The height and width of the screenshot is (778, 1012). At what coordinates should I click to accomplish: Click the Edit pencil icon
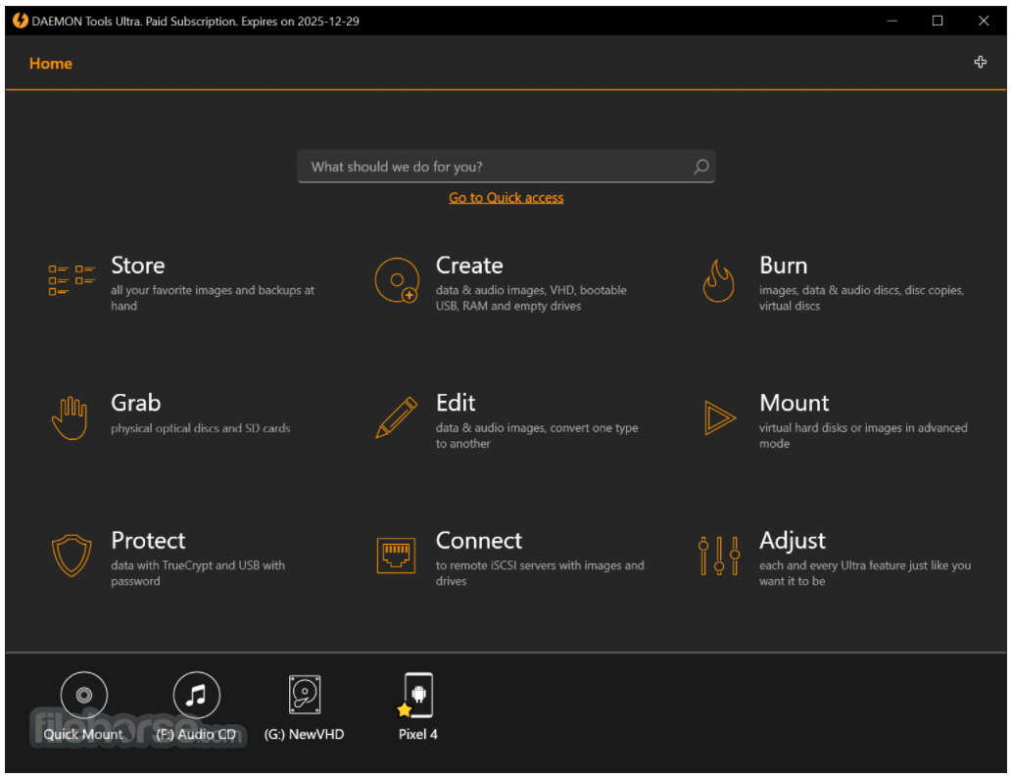pos(397,417)
